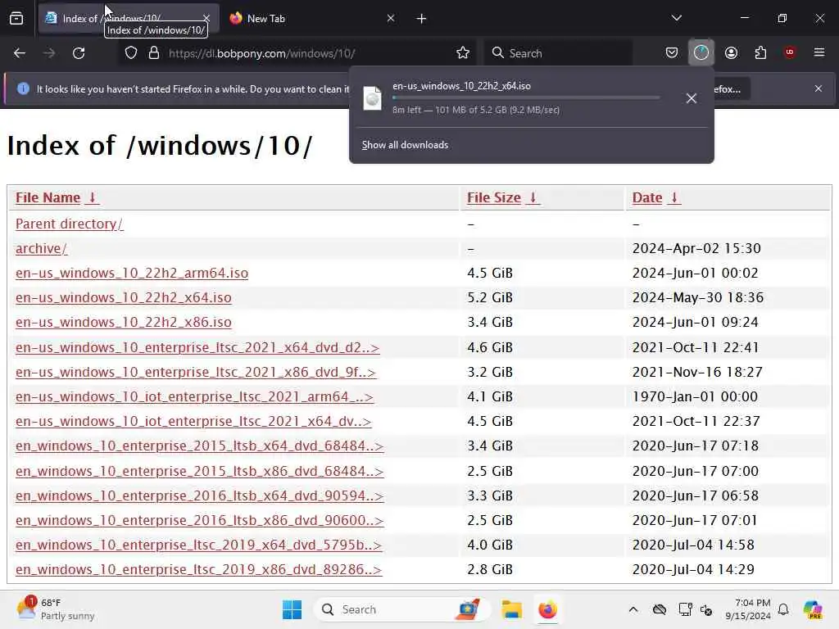Open the Extensions puzzle icon
Image resolution: width=839 pixels, height=629 pixels.
point(760,52)
